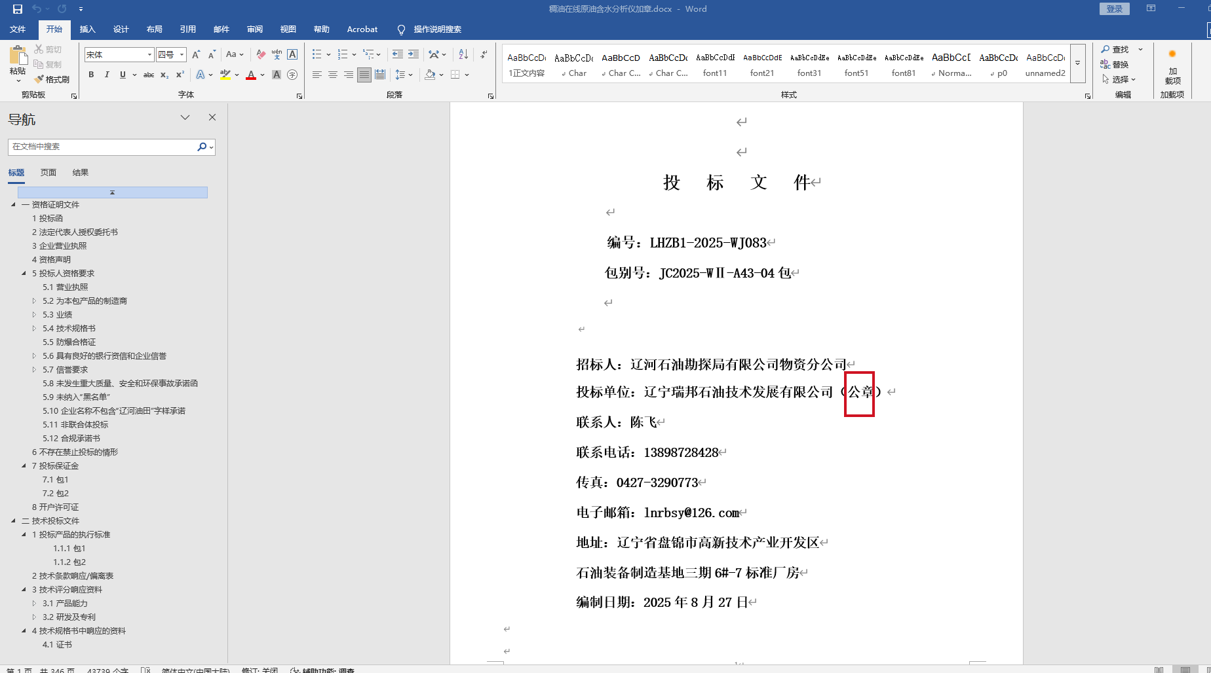
Task: Align paragraph text to the left
Action: coord(317,75)
